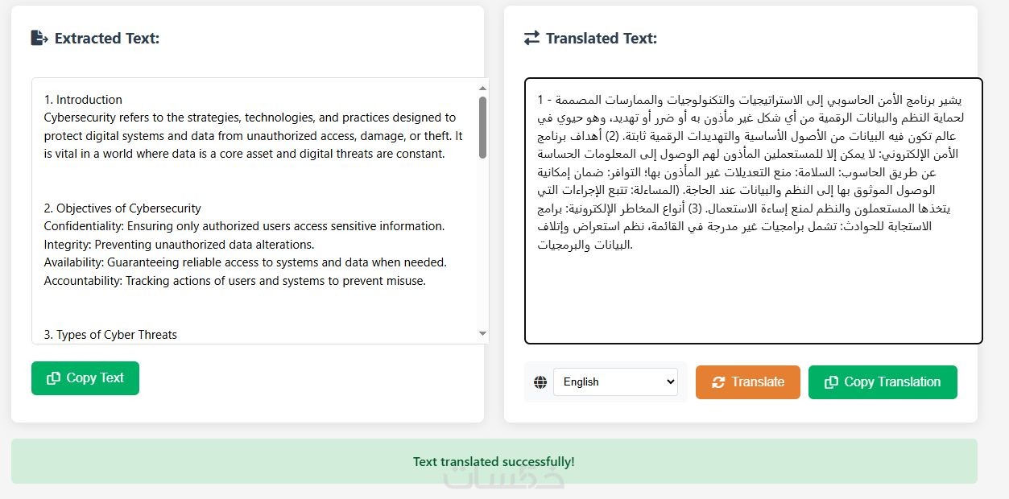Expand the language selector's dropdown arrow
1009x499 pixels.
coord(672,382)
